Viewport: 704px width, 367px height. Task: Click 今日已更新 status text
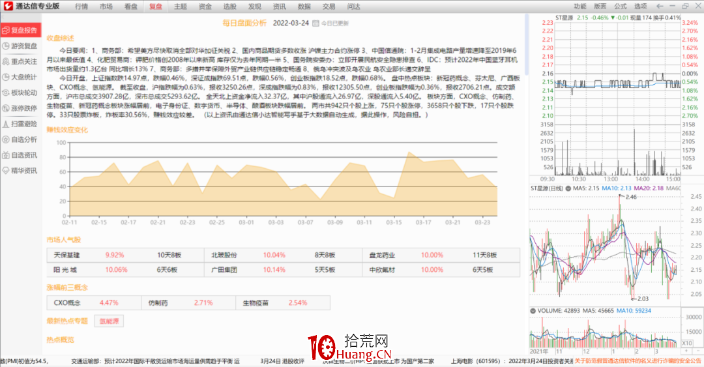pyautogui.click(x=334, y=23)
